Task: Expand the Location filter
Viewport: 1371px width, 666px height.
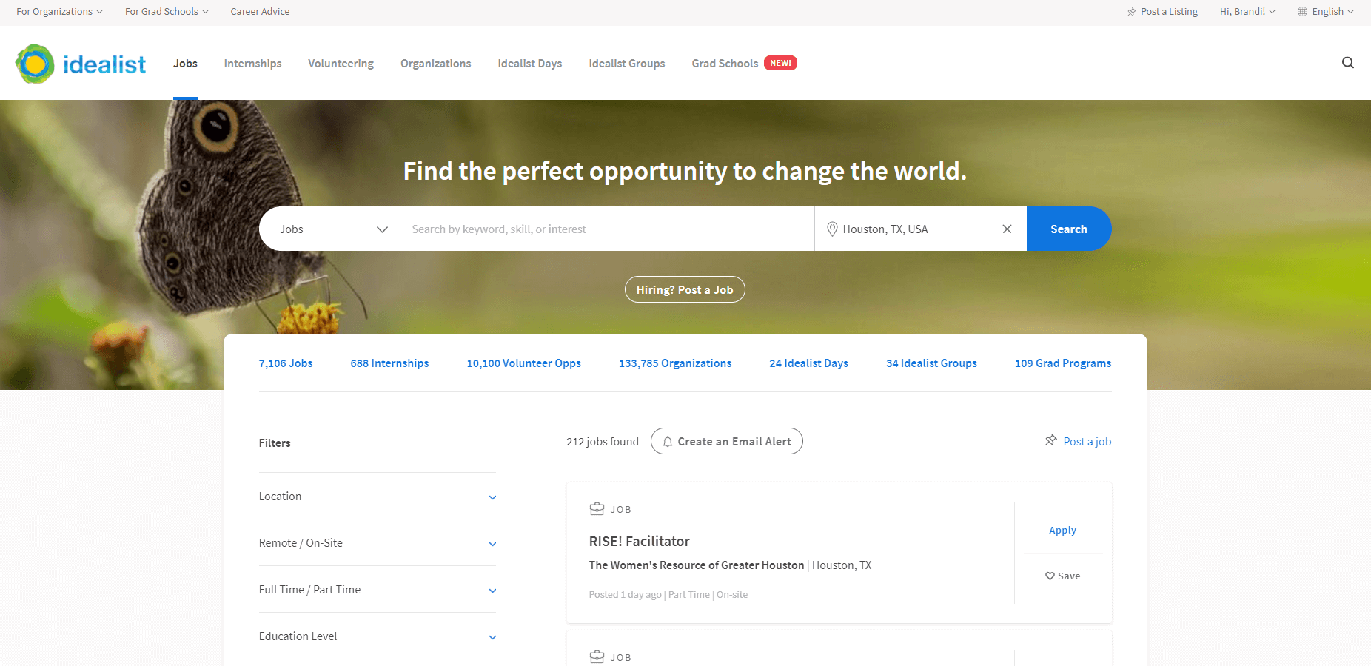Action: pos(378,497)
